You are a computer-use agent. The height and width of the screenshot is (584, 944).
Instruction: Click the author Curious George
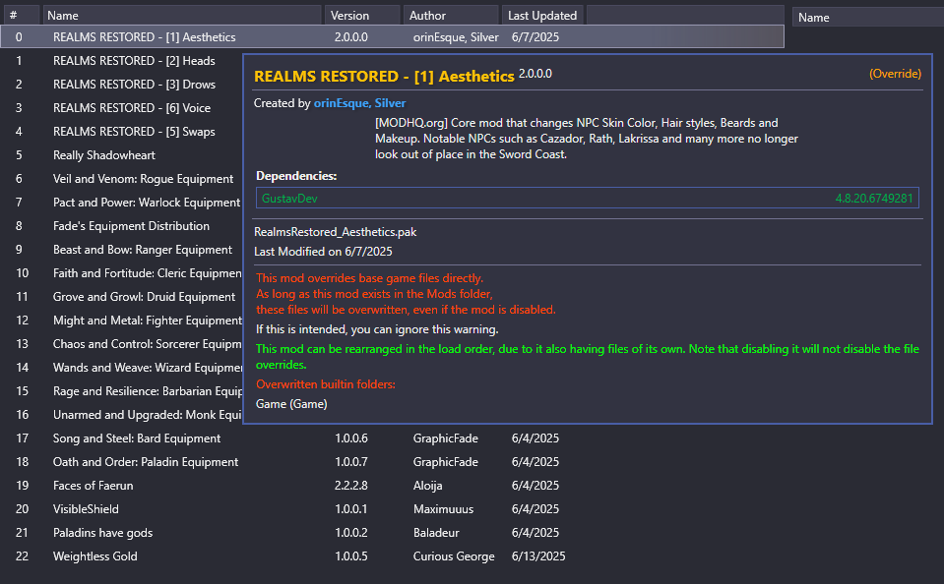pos(454,555)
